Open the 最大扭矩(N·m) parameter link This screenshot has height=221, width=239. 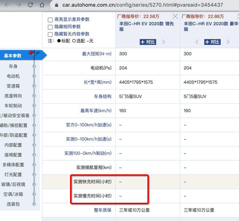[x=97, y=54]
